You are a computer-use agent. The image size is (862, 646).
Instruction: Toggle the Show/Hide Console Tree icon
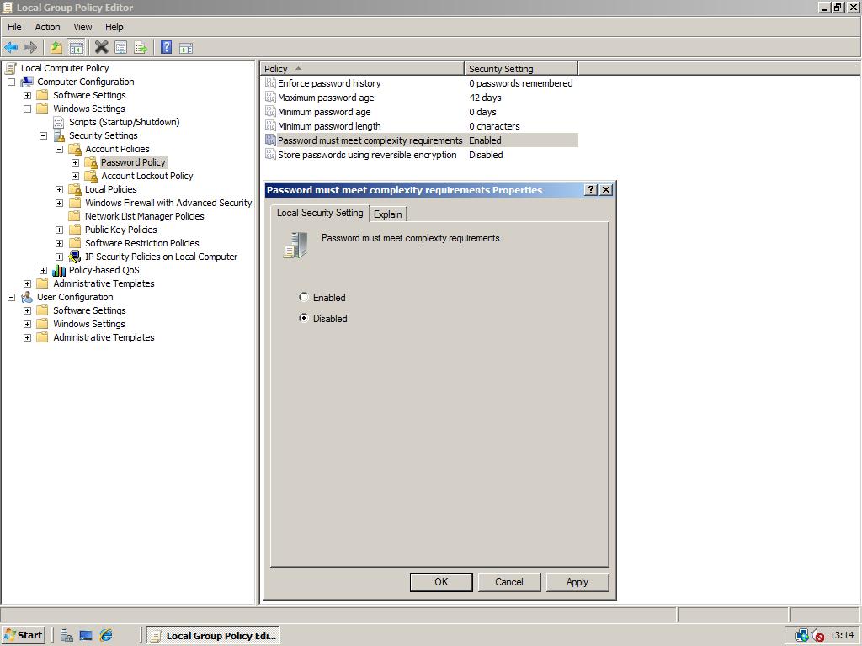pyautogui.click(x=76, y=48)
